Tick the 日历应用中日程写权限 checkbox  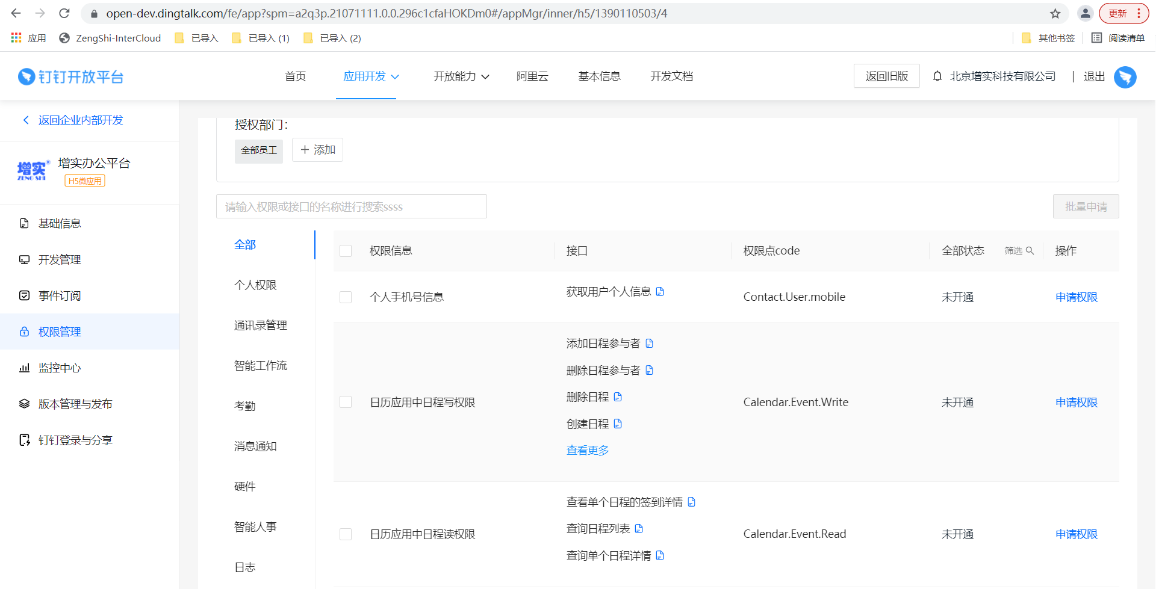click(346, 402)
